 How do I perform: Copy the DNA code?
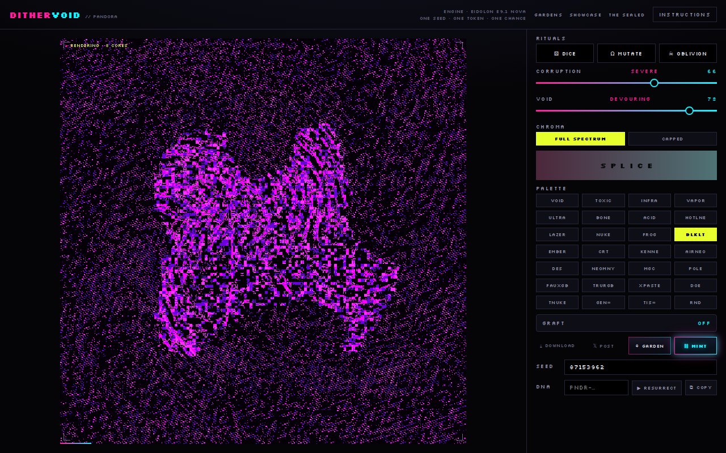[701, 388]
